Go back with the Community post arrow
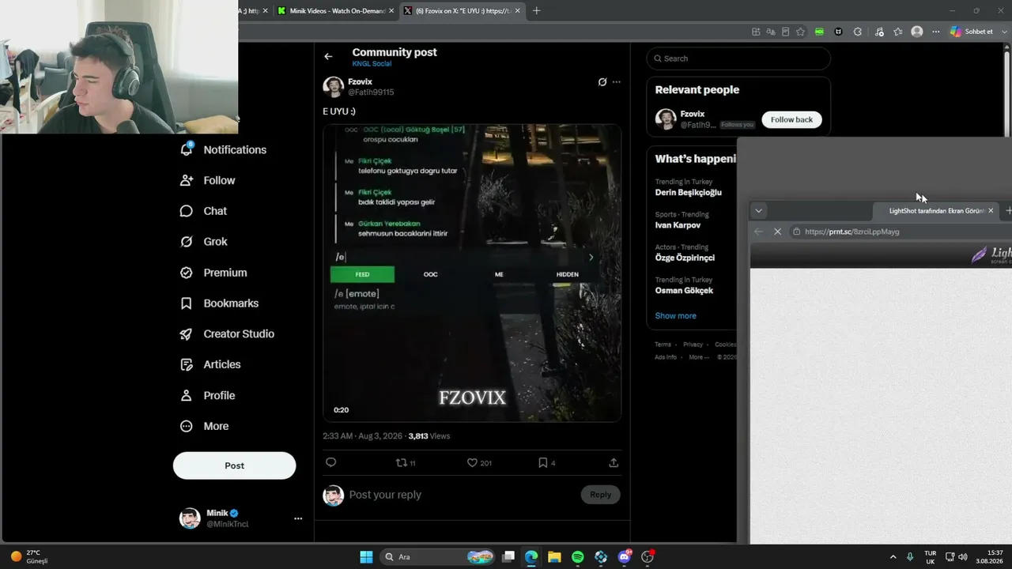 pos(328,56)
